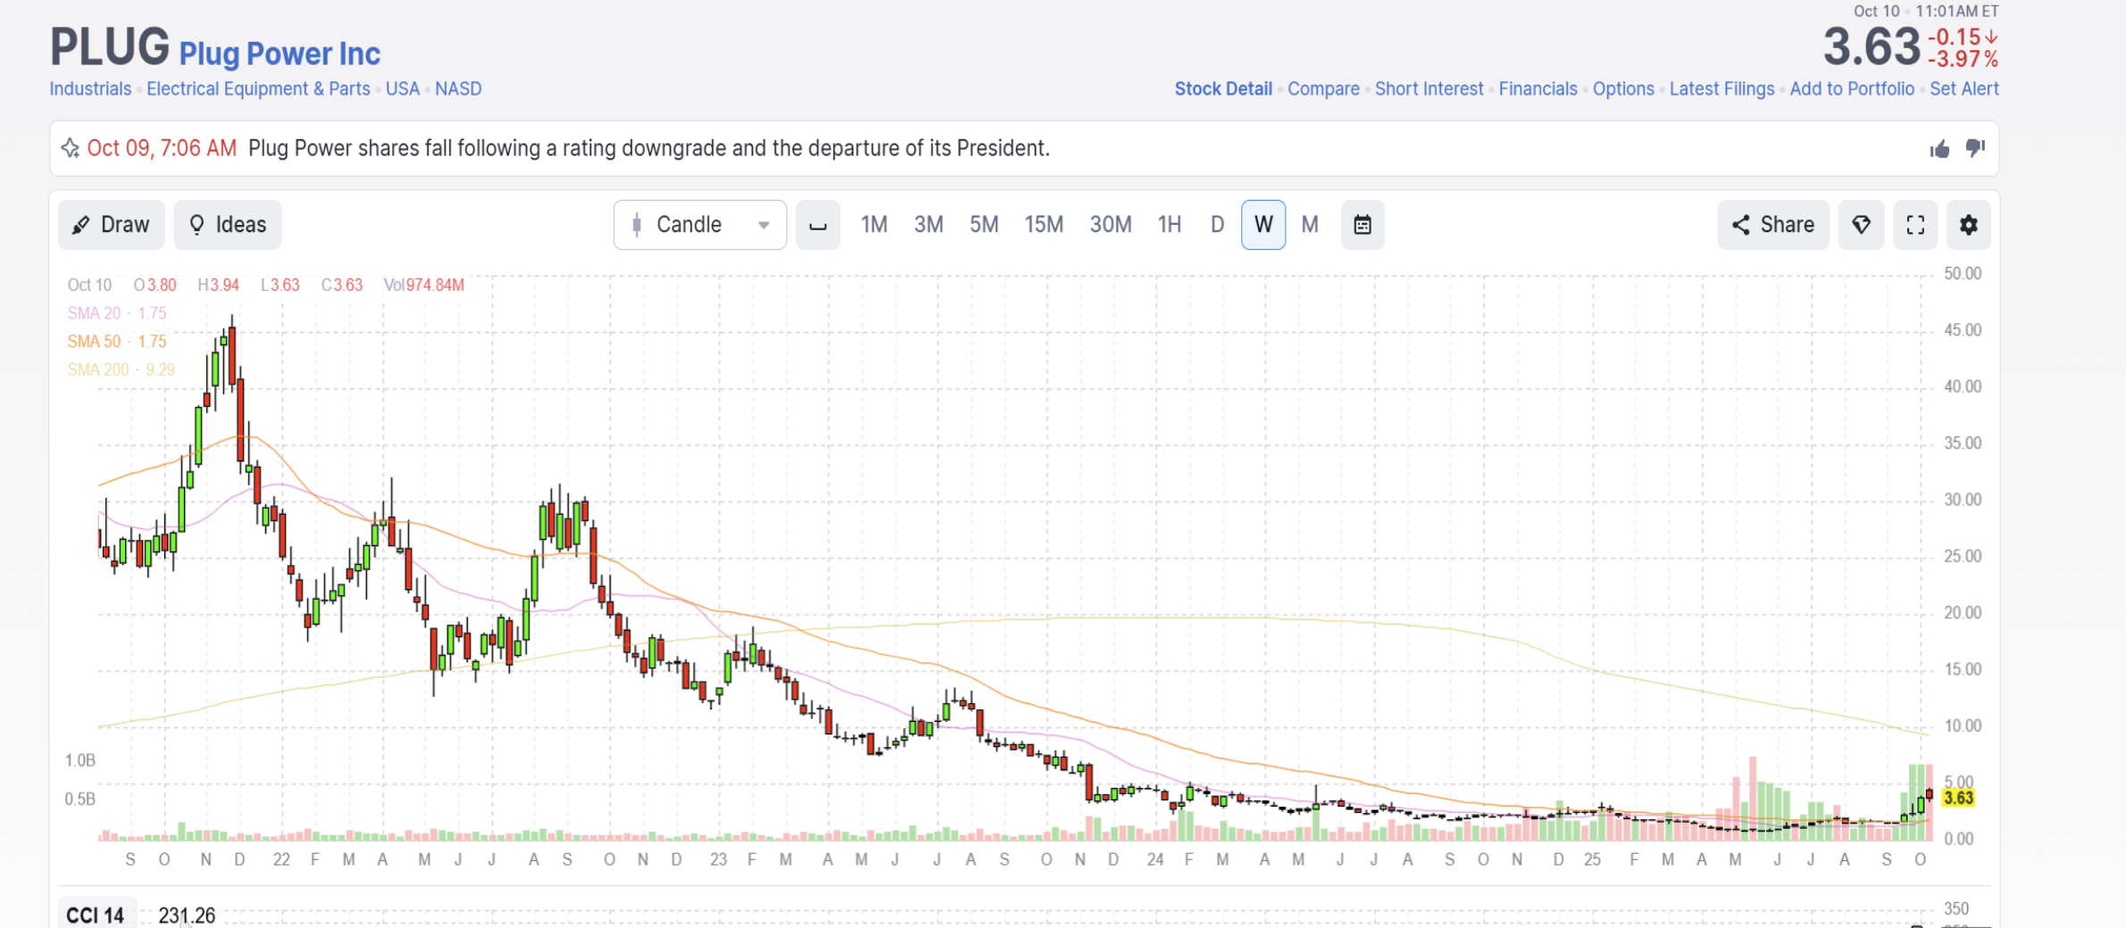Image resolution: width=2126 pixels, height=928 pixels.
Task: Click the SMA 200 indicator label
Action: 121,370
